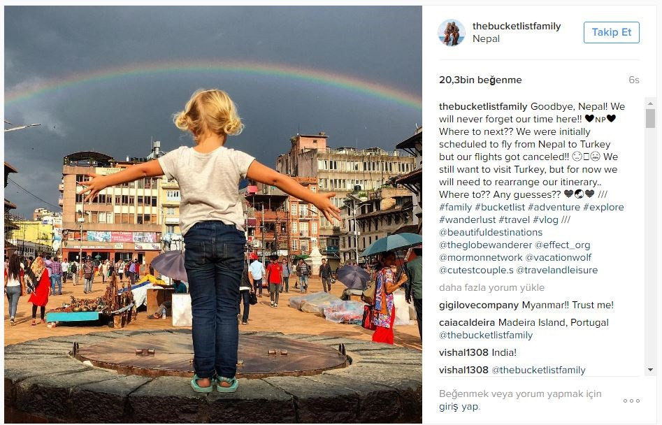Open the #vlog hashtag
This screenshot has width=662, height=425.
pos(545,220)
